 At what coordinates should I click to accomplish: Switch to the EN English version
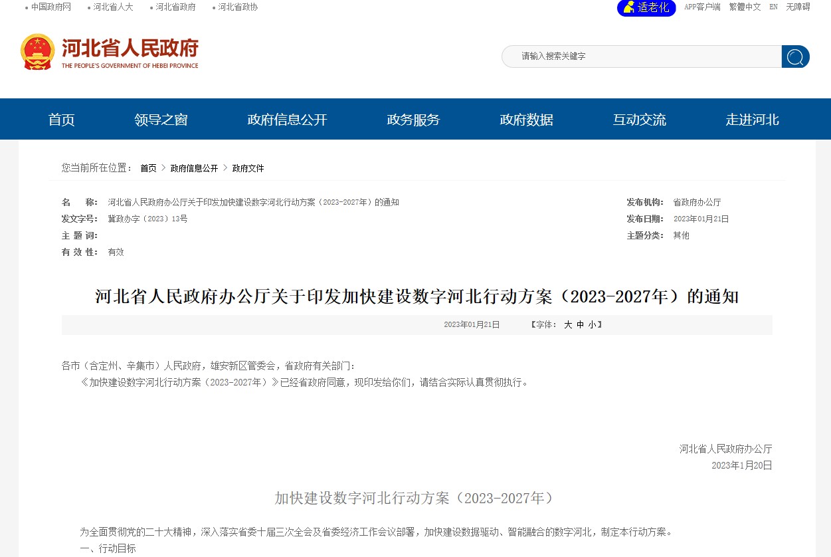tap(773, 7)
